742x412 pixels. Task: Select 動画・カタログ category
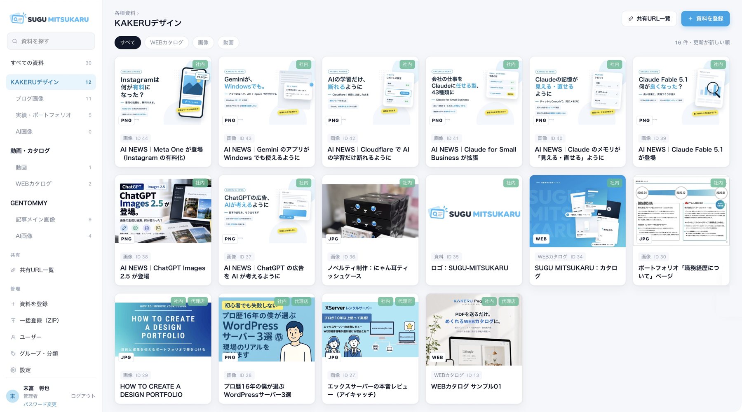(51, 151)
